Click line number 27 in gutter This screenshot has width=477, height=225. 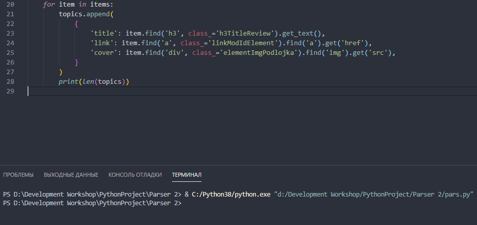(x=10, y=72)
